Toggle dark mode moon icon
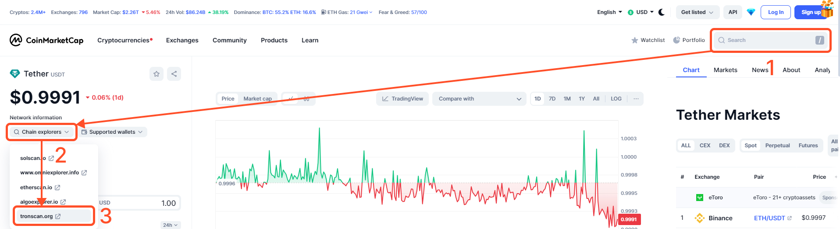 662,12
